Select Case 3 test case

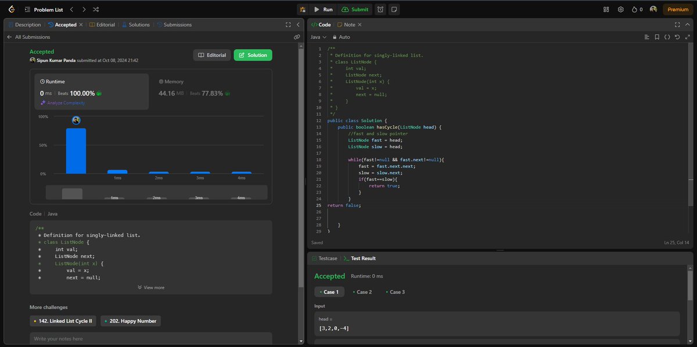point(396,292)
